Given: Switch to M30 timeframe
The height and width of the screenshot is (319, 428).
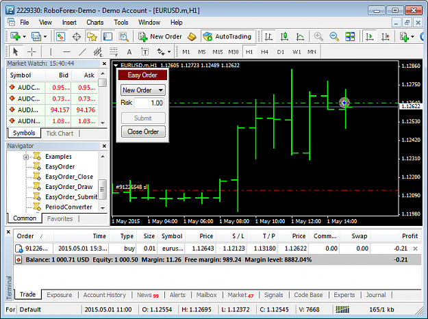Looking at the screenshot, I should (x=234, y=52).
